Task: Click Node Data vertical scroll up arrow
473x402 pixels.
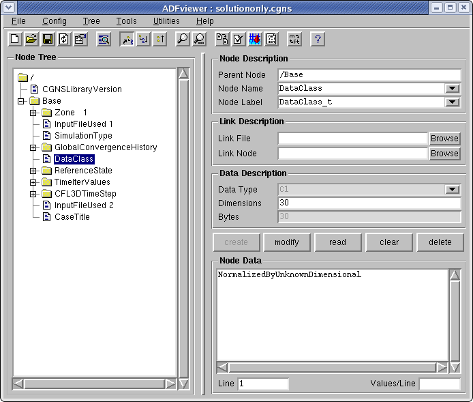Action: (x=455, y=275)
